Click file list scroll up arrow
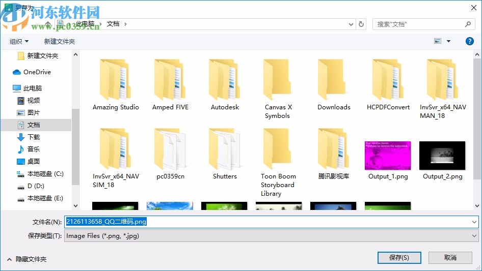The height and width of the screenshot is (271, 482). (477, 54)
